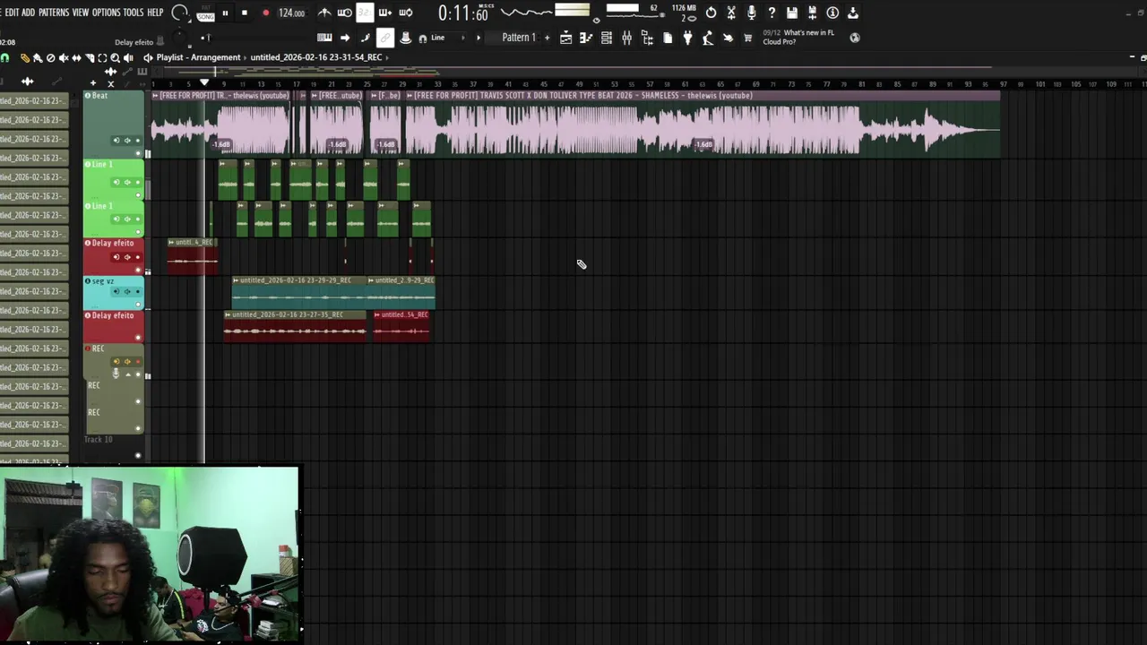
Task: Expand the grouped REC track arrow
Action: 127,374
